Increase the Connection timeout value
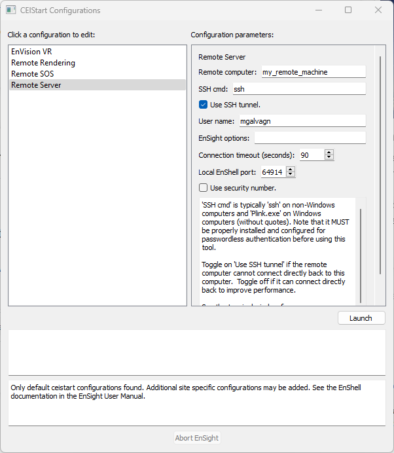This screenshot has height=453, width=394. coord(329,153)
